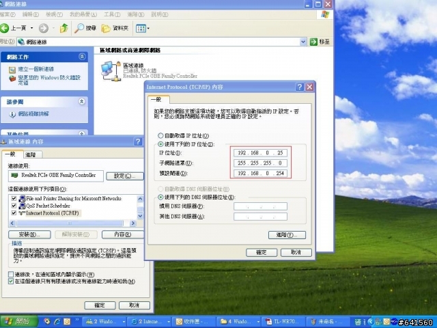Viewport: 437px width, 328px height.
Task: Click up arrow of components list scrollbar
Action: [x=140, y=199]
